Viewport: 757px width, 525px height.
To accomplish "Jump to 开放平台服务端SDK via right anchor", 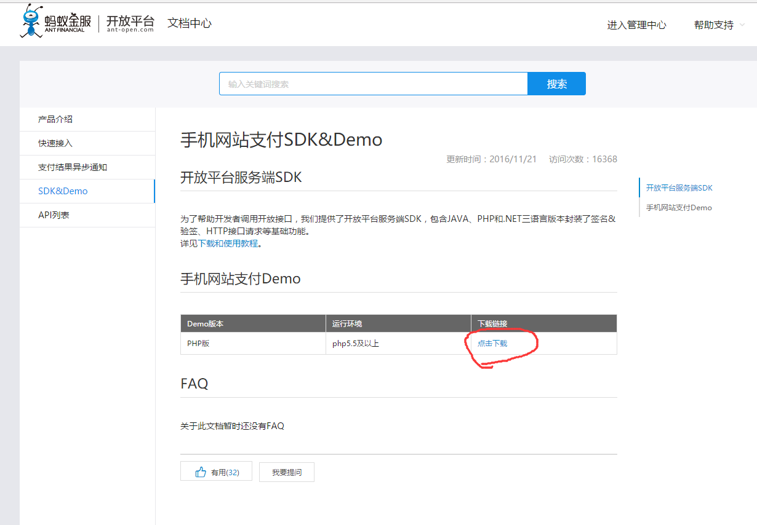I will (679, 187).
